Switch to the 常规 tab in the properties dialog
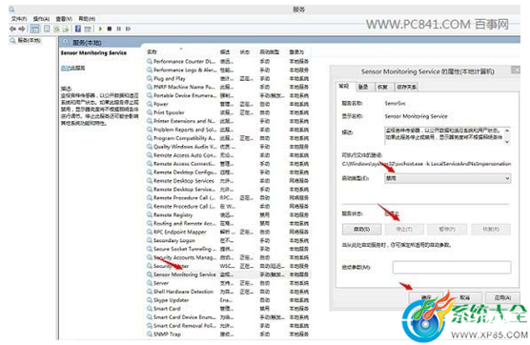 [344, 87]
